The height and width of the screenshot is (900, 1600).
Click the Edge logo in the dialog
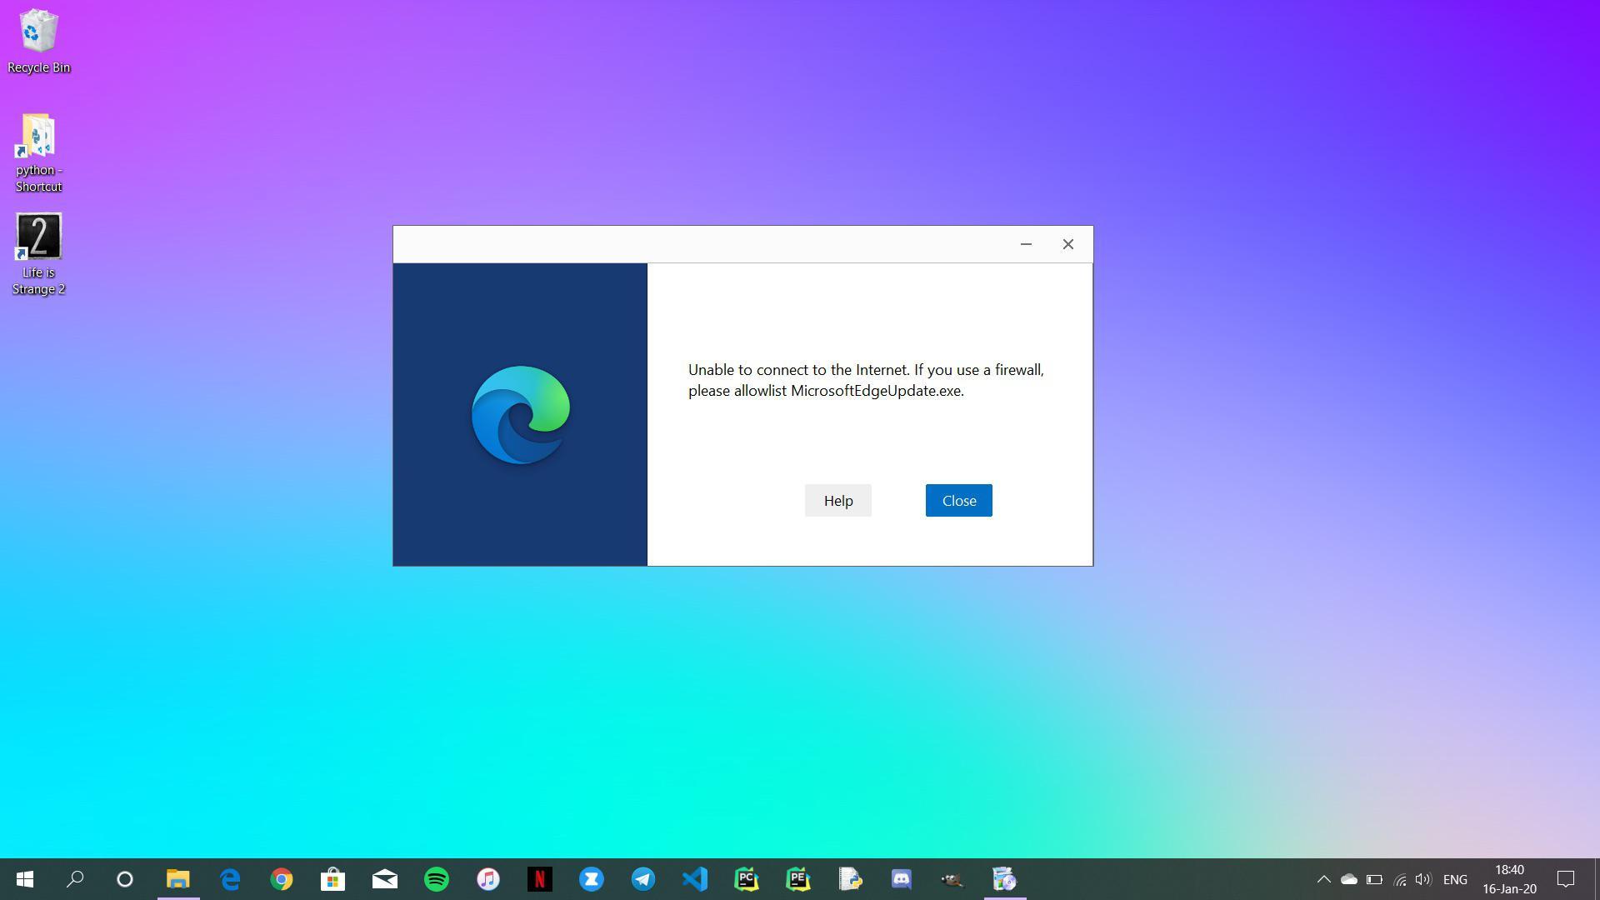pos(521,415)
